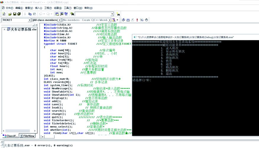Click the Paste clipboard icon
Screen dimensions: 259x148
click(x=34, y=14)
